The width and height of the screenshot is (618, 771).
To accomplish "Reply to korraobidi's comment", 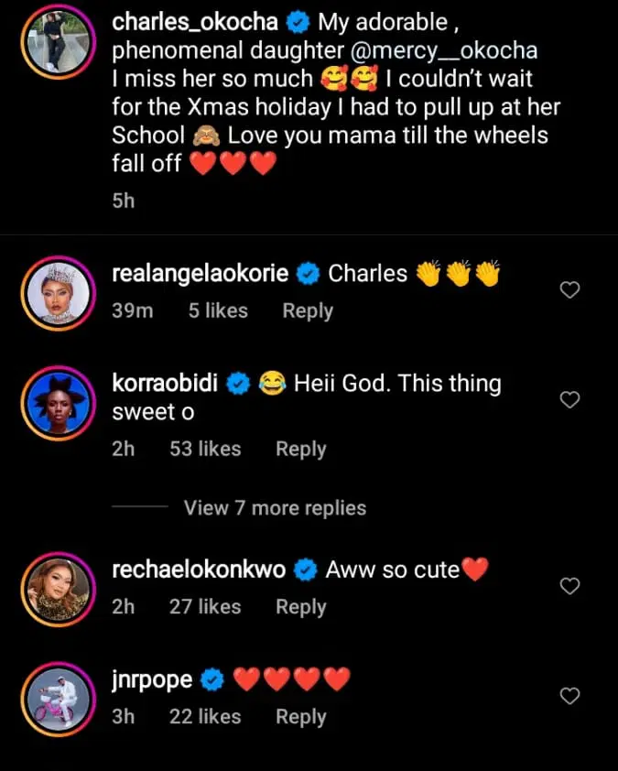I will (301, 450).
